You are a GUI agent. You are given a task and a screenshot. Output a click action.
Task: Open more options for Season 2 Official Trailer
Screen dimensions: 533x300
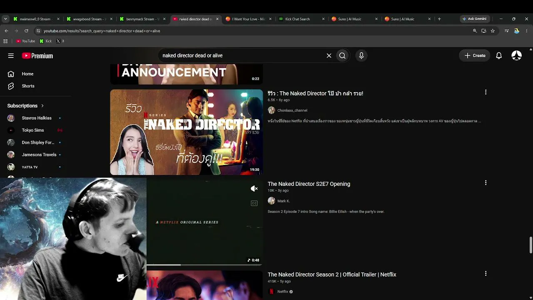click(486, 273)
